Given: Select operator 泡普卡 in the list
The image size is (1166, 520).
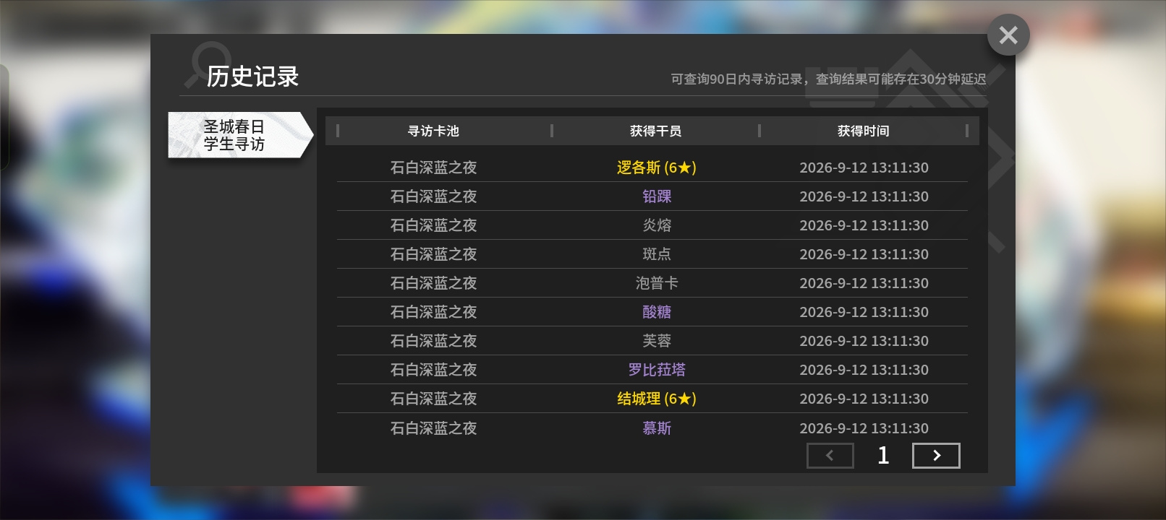Looking at the screenshot, I should pos(657,283).
